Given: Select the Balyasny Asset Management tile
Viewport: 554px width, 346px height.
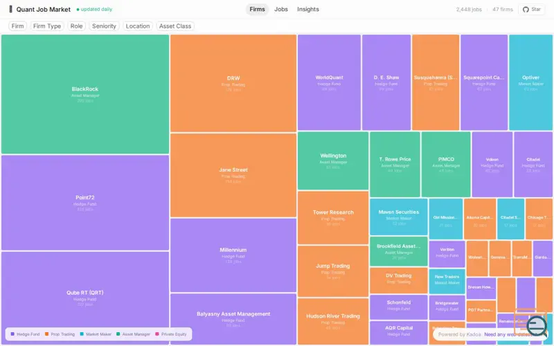Looking at the screenshot, I should [233, 318].
